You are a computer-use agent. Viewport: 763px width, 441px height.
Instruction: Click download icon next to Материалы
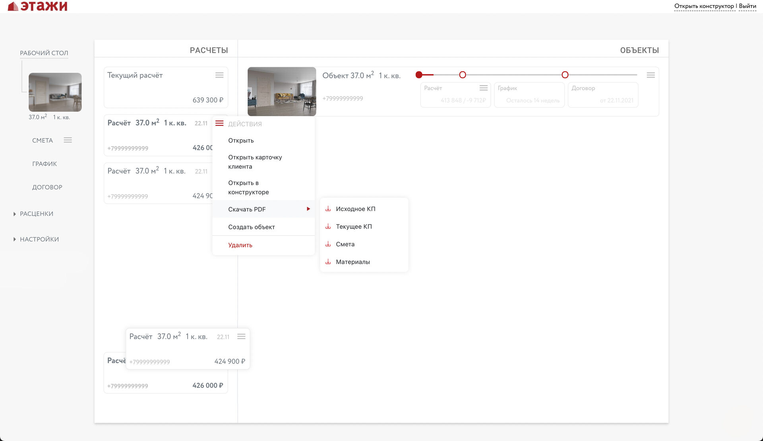click(328, 262)
